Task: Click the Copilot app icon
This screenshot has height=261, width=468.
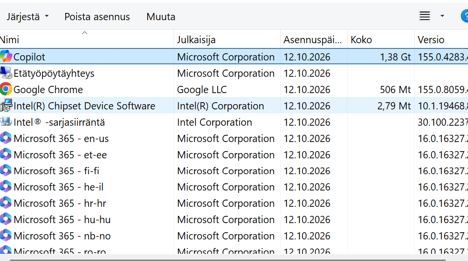Action: pyautogui.click(x=6, y=57)
